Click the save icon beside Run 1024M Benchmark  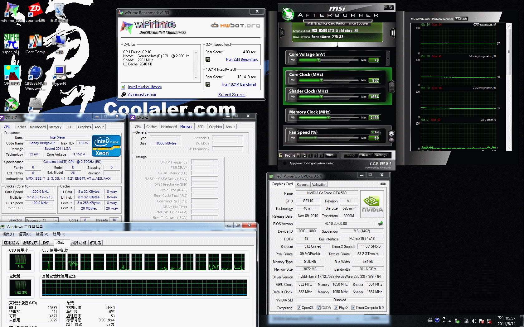208,84
